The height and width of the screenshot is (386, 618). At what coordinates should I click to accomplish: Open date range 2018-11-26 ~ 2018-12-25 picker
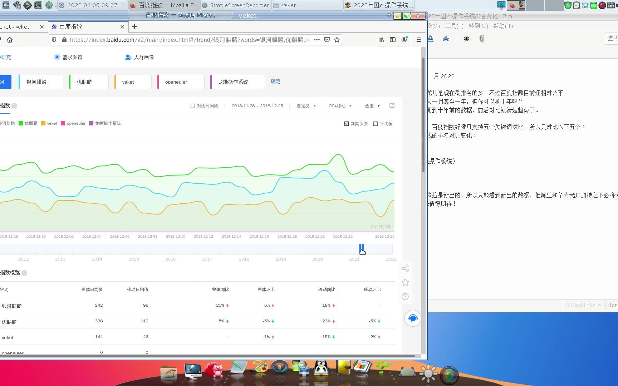(257, 106)
